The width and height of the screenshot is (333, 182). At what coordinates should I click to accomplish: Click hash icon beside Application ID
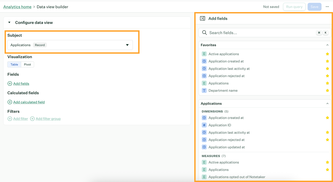[x=204, y=125]
